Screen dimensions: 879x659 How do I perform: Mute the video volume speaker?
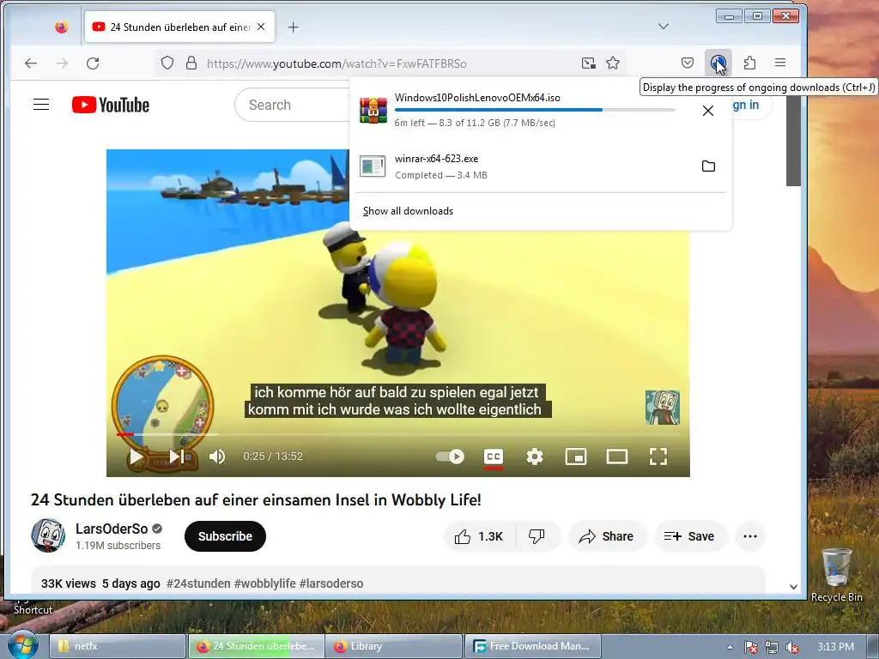tap(217, 456)
